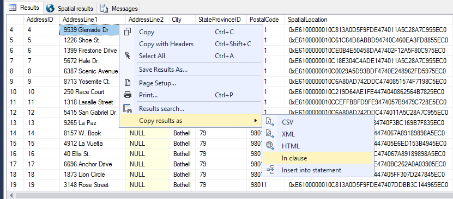Viewport: 453px width, 199px height.
Task: Choose Print... menu entry
Action: [x=191, y=95]
